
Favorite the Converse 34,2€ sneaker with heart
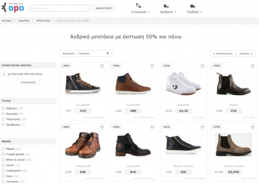202,66
